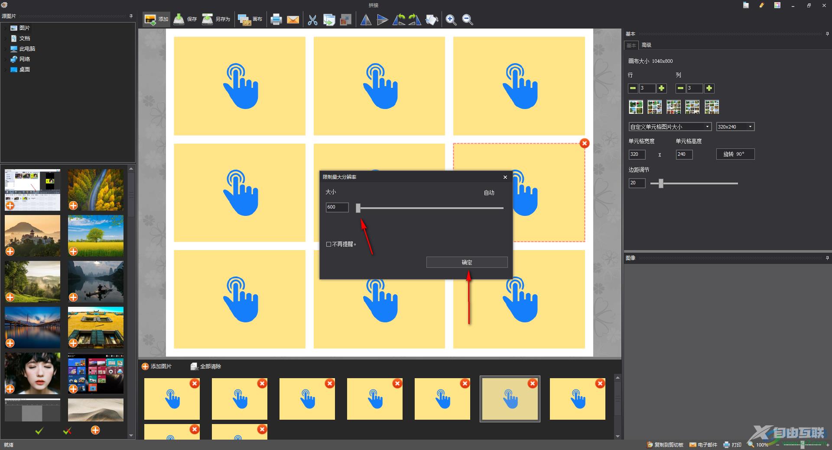Choose the third grid layout preset
The width and height of the screenshot is (832, 450).
673,107
